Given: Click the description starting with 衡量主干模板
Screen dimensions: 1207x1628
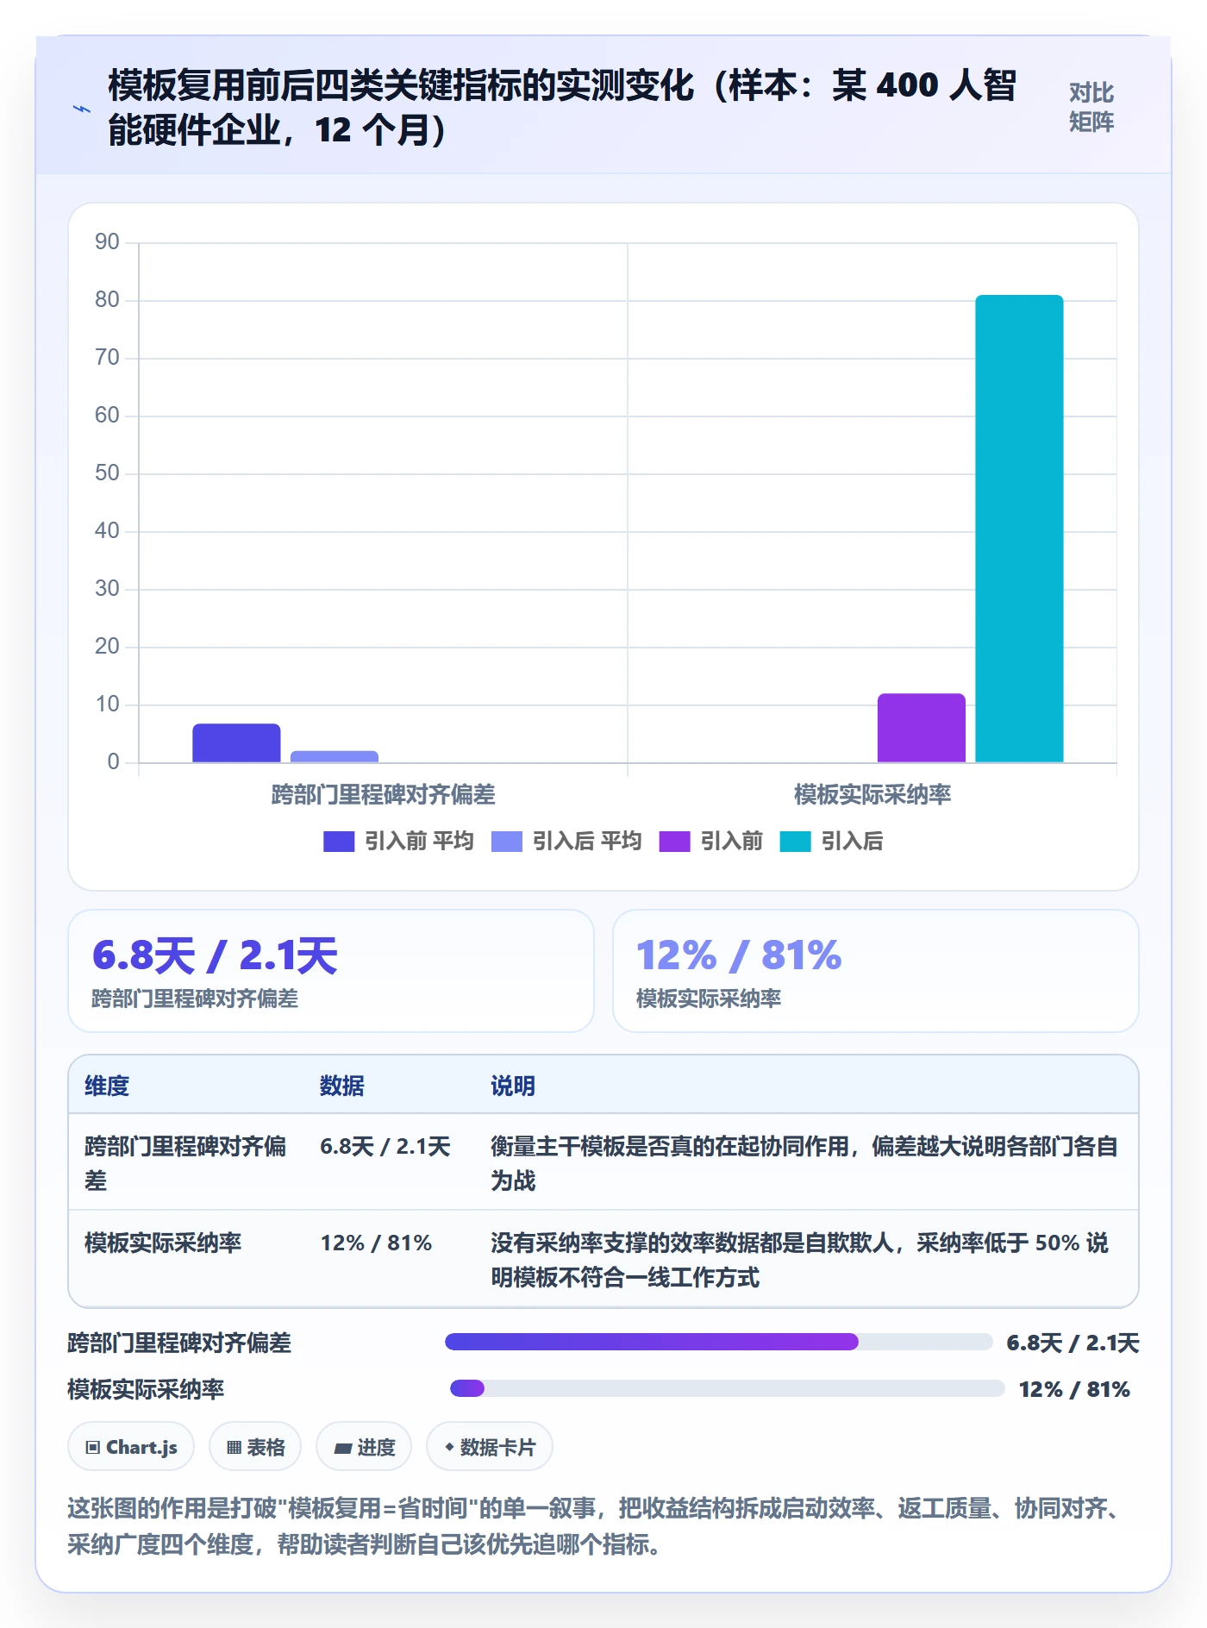Looking at the screenshot, I should point(804,1163).
